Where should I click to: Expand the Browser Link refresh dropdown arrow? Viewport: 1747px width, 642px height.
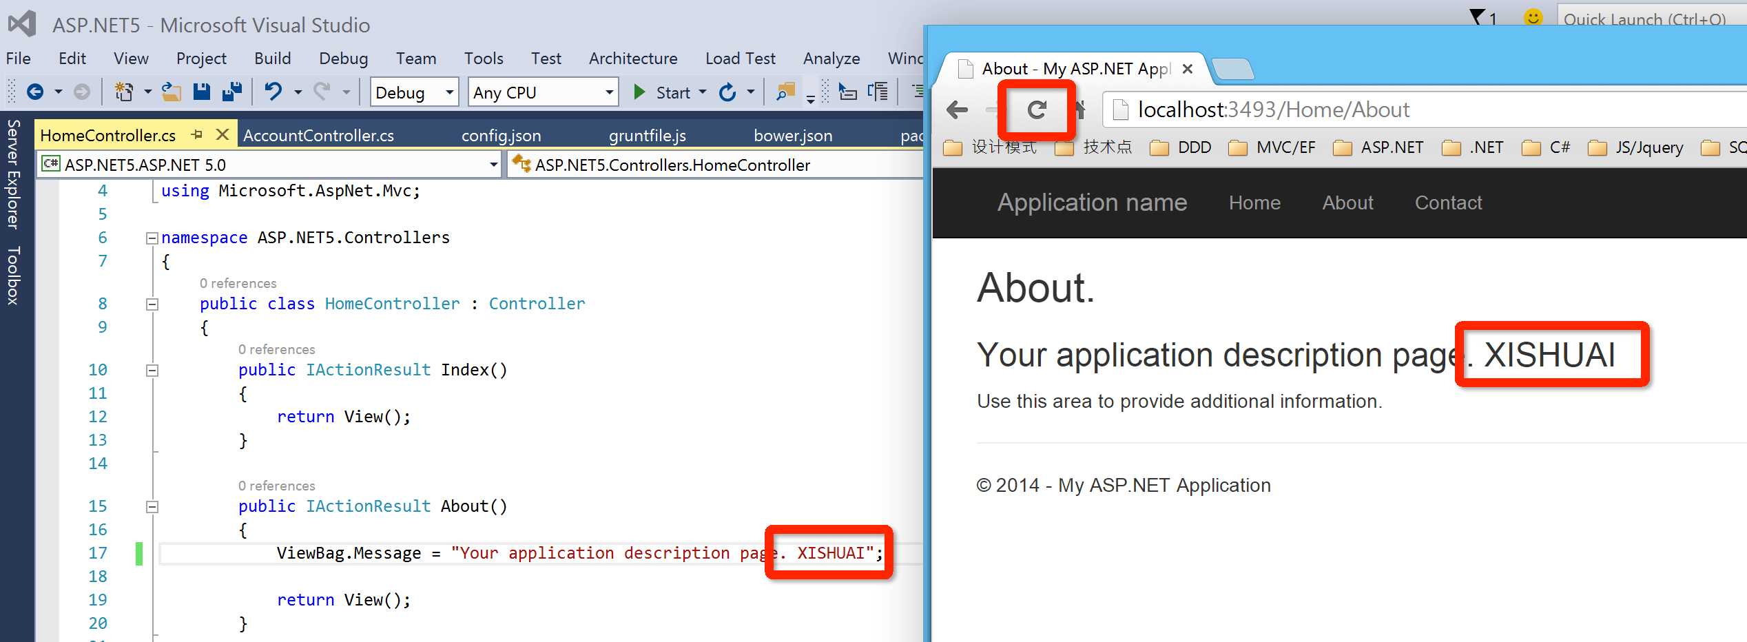[751, 92]
